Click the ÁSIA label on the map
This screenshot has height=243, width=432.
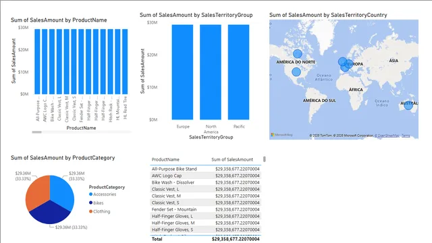click(x=394, y=60)
